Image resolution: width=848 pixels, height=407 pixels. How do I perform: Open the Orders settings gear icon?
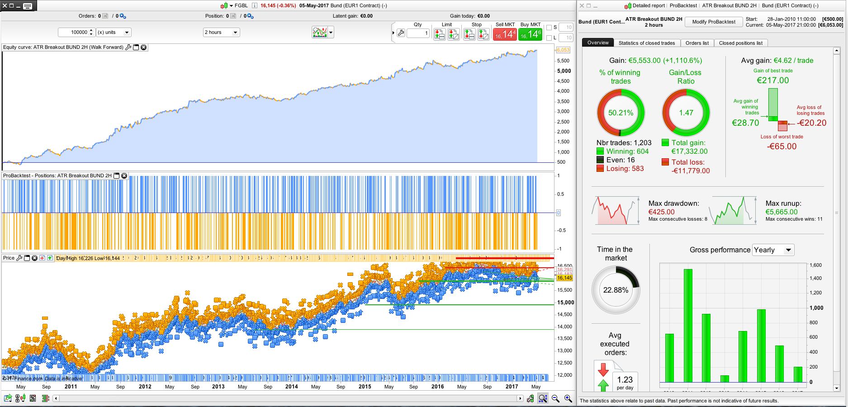pyautogui.click(x=123, y=16)
